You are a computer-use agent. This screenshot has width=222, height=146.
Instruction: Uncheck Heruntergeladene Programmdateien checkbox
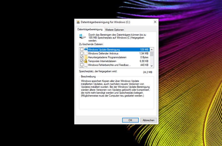[x=82, y=57]
